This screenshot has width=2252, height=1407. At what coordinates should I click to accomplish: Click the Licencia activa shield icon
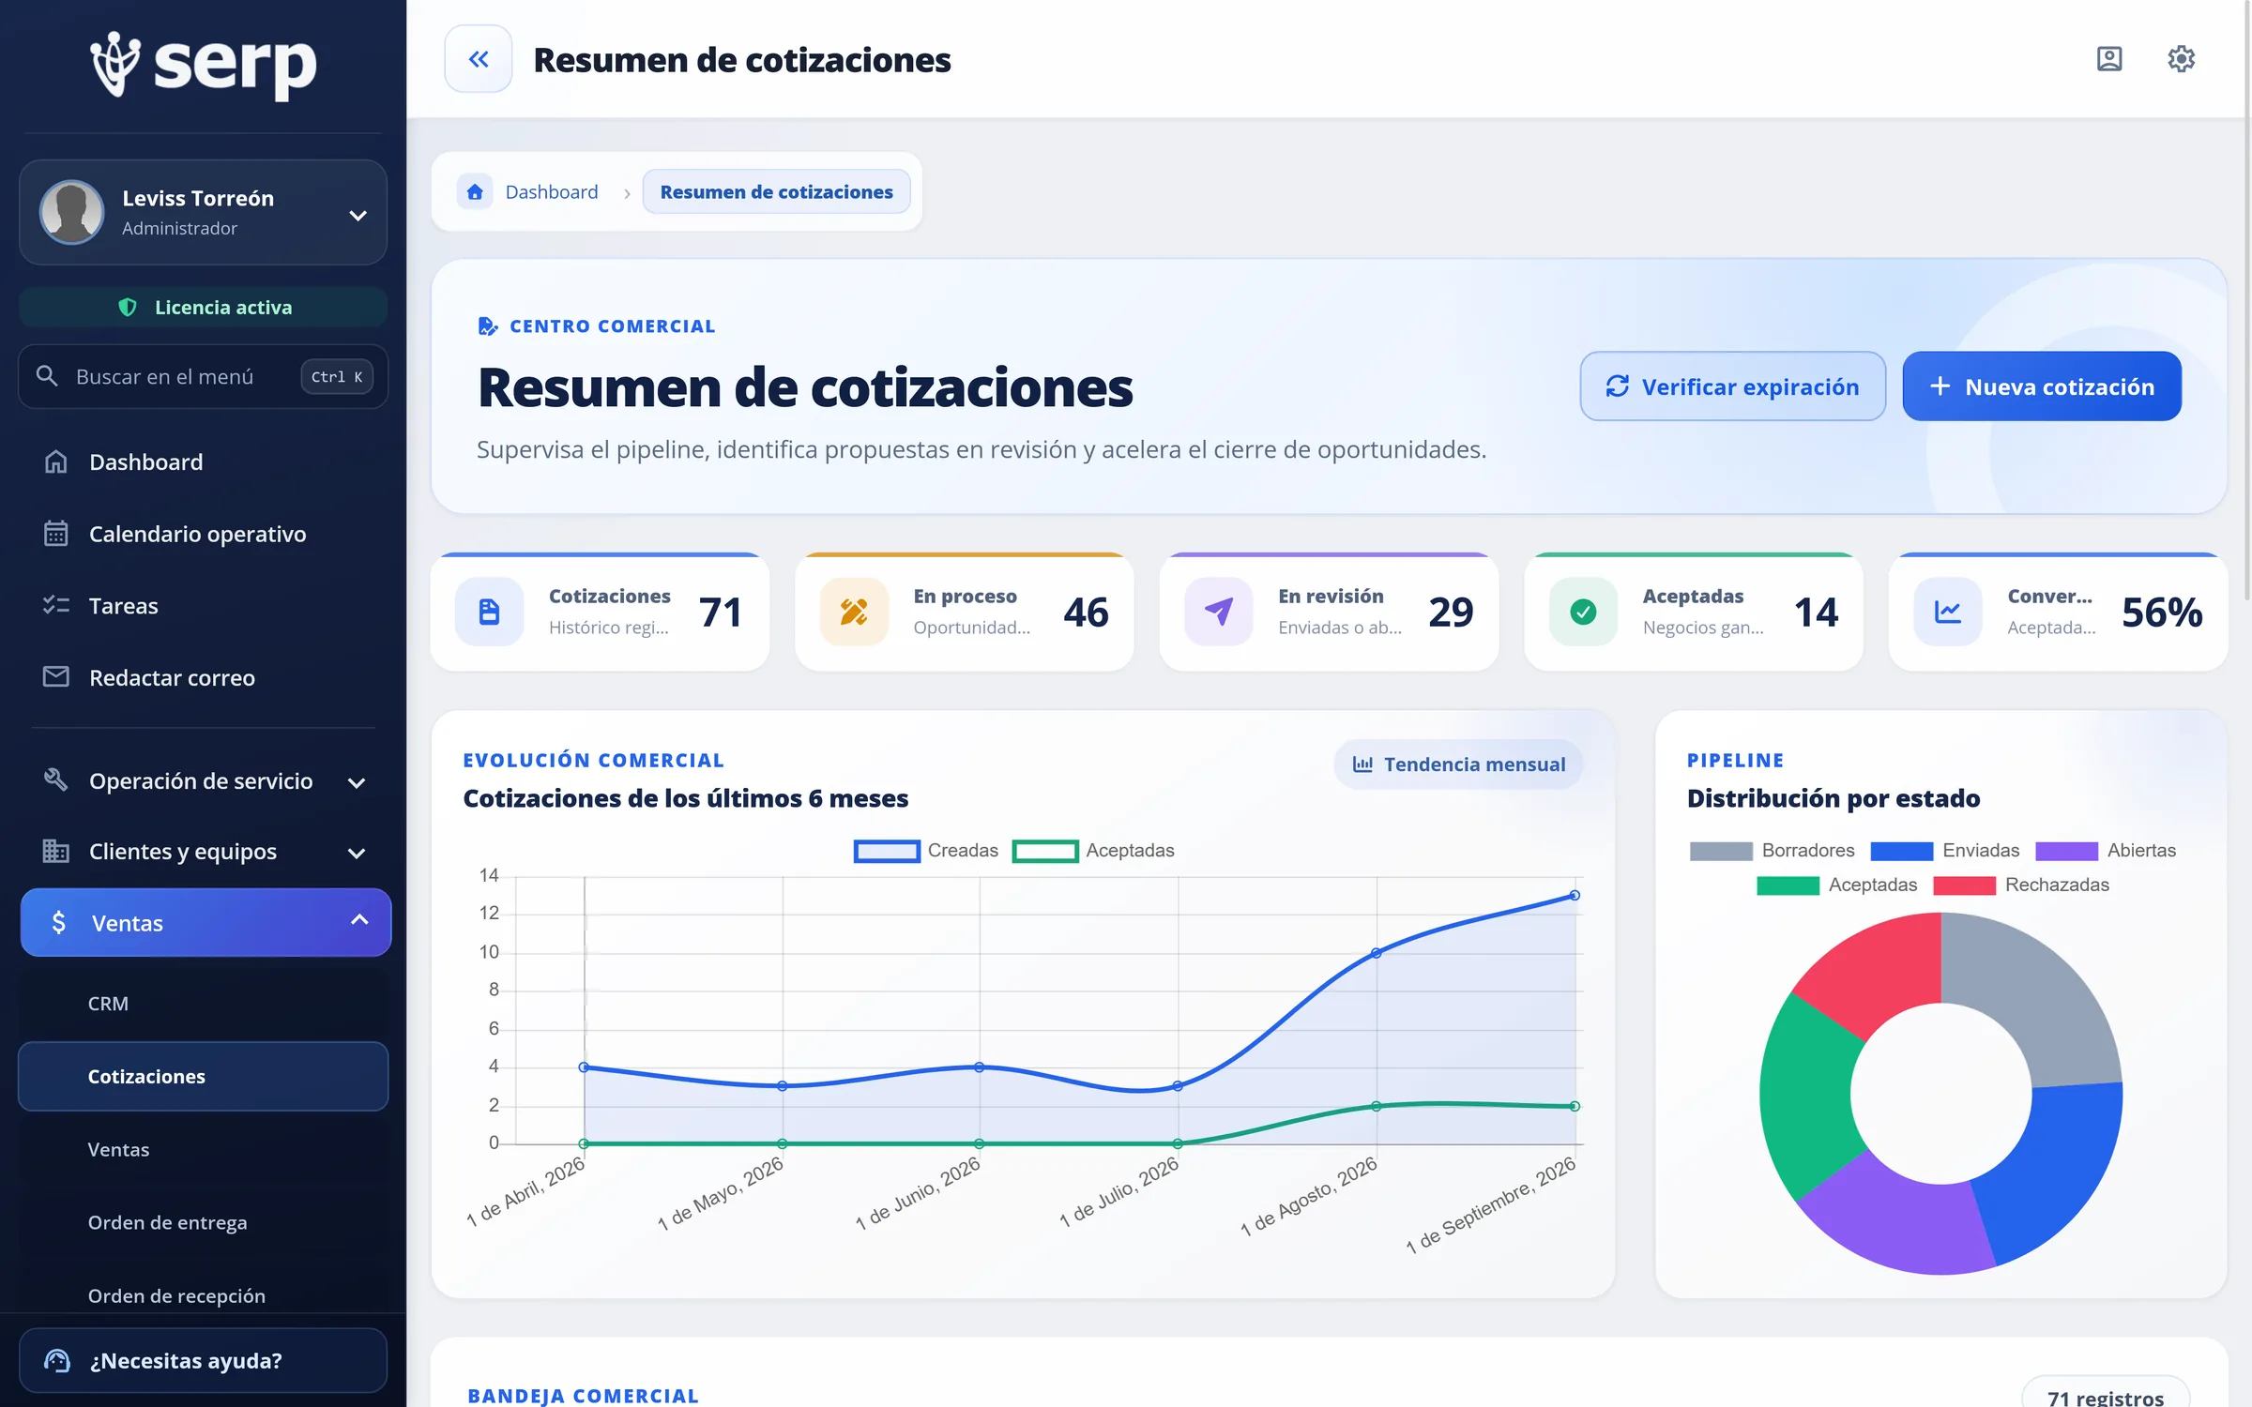(x=128, y=308)
